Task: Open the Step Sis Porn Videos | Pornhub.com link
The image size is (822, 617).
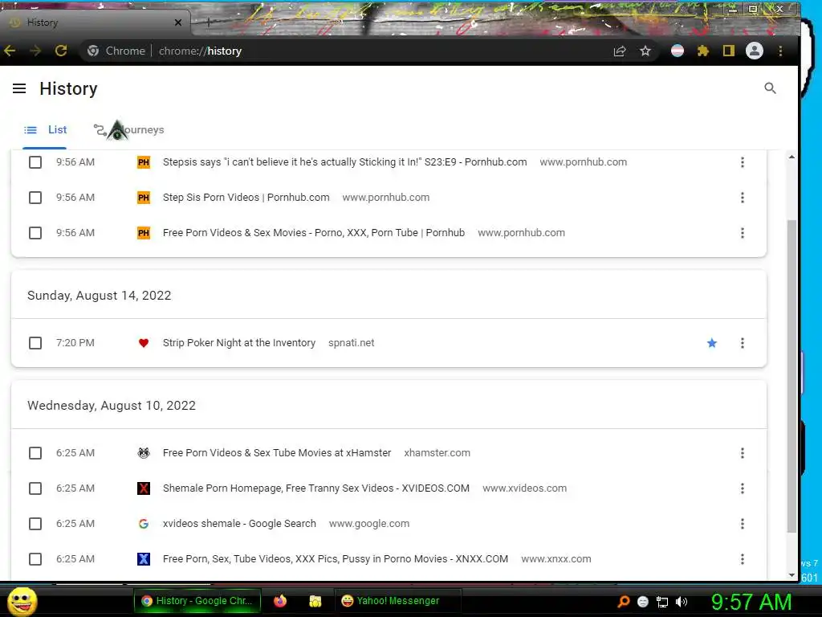Action: tap(246, 198)
